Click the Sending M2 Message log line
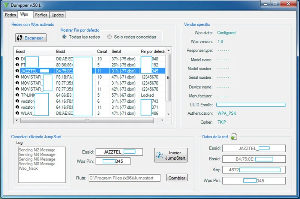This screenshot has height=199, width=300. 37,150
